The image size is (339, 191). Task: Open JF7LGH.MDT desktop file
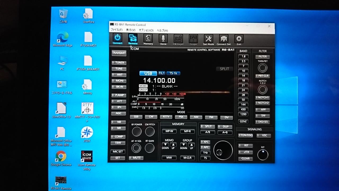click(x=88, y=39)
